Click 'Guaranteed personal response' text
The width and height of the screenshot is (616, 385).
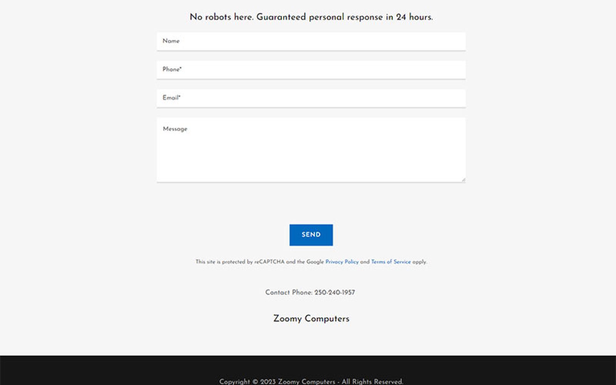[320, 17]
